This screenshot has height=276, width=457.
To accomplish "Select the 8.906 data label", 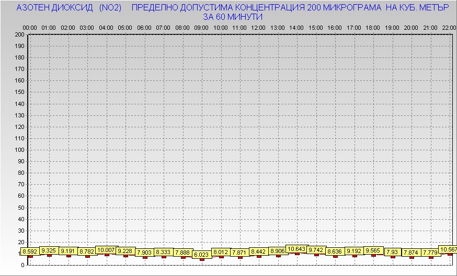I will [x=278, y=251].
